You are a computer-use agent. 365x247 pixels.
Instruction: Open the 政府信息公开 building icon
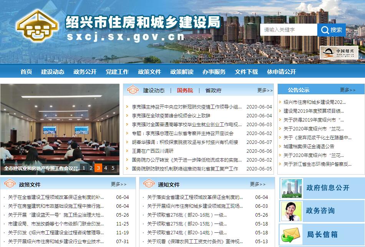292,188
